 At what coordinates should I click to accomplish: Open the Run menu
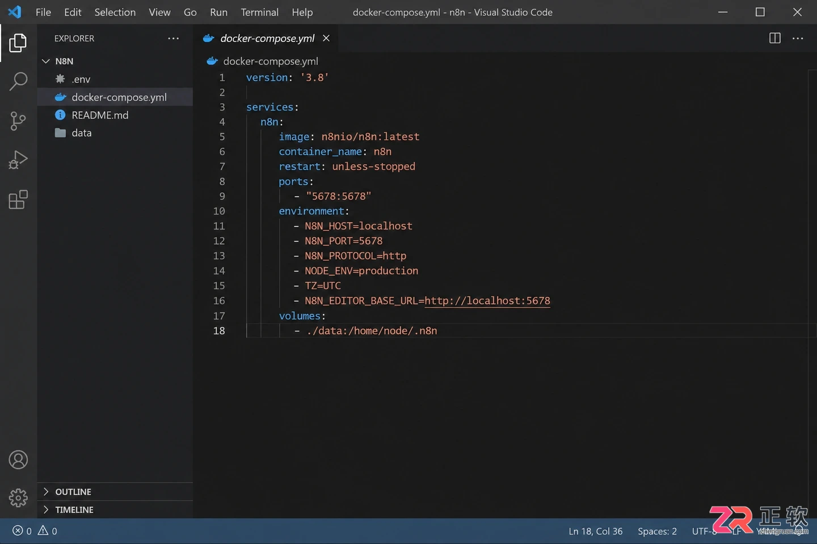tap(218, 12)
